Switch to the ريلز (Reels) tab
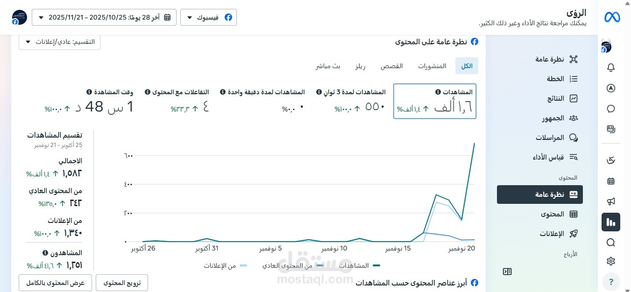 point(361,66)
